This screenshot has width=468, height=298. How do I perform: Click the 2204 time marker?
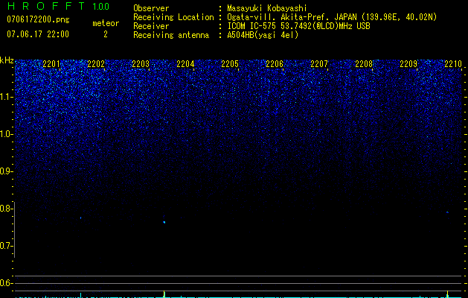[185, 64]
